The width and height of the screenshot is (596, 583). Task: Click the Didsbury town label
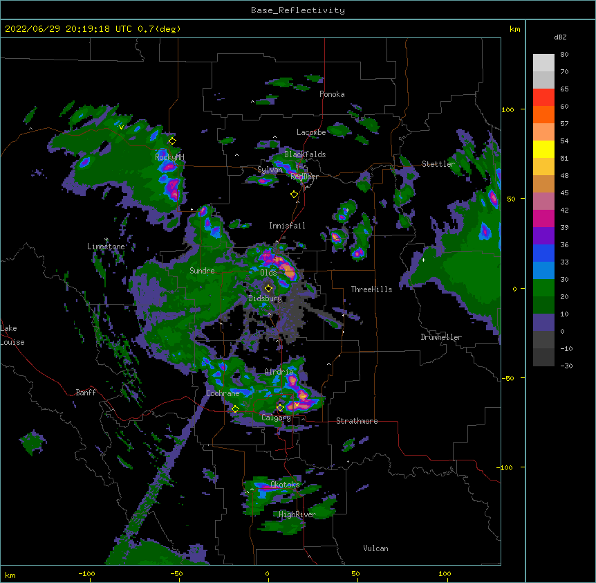pyautogui.click(x=265, y=298)
